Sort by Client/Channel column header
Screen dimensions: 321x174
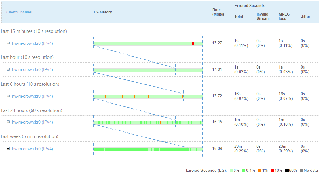pyautogui.click(x=19, y=12)
